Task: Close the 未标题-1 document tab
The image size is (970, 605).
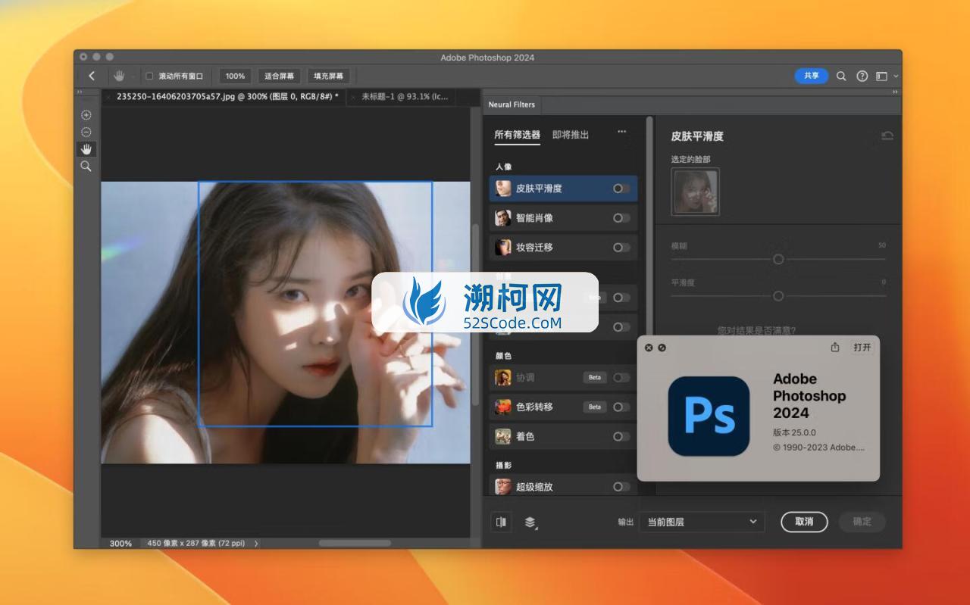Action: coord(354,97)
